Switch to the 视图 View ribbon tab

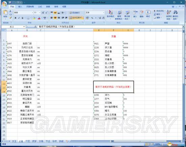[64, 7]
